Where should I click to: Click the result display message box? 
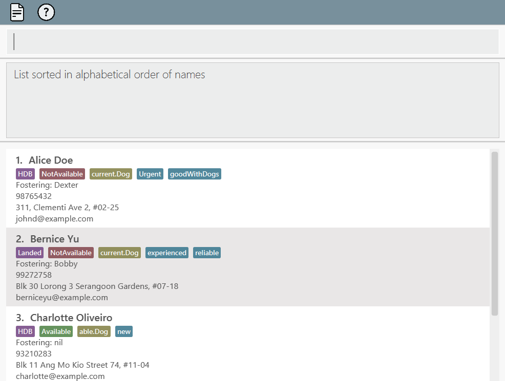252,100
